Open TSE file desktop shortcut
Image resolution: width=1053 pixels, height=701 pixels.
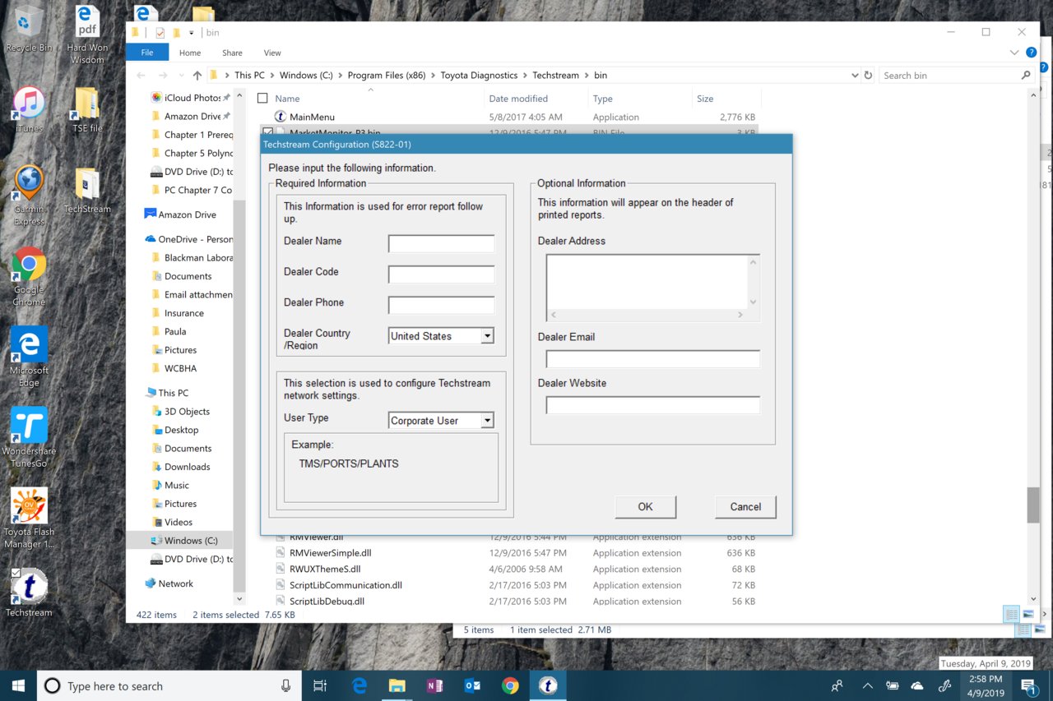coord(87,109)
